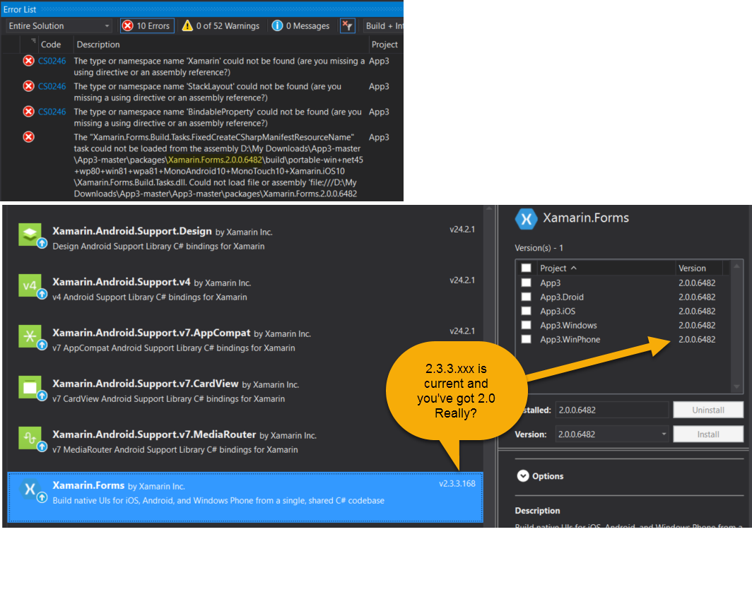Sort by the Code column header

(x=51, y=45)
